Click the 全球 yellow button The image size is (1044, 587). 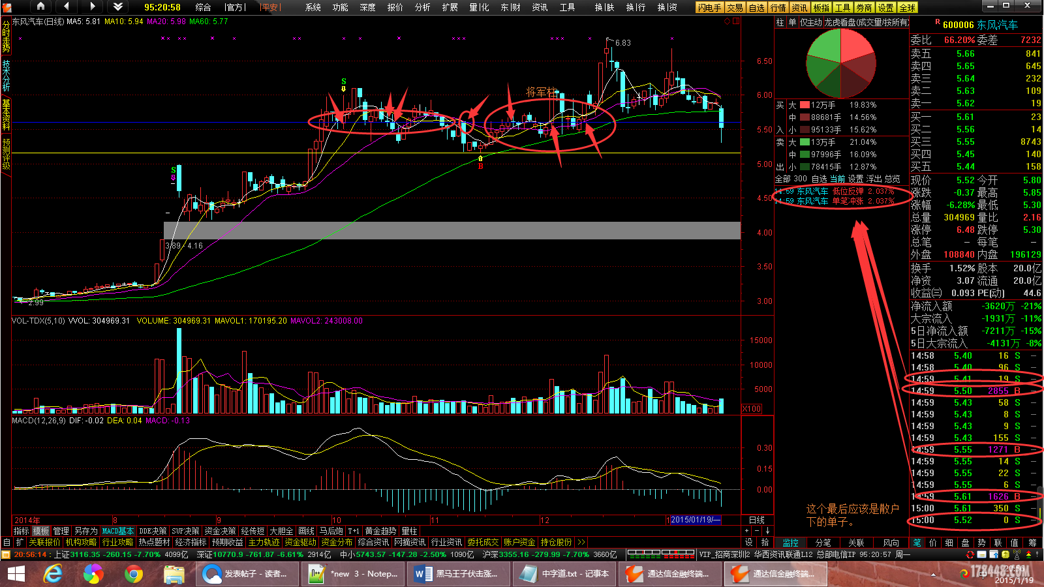coord(908,8)
